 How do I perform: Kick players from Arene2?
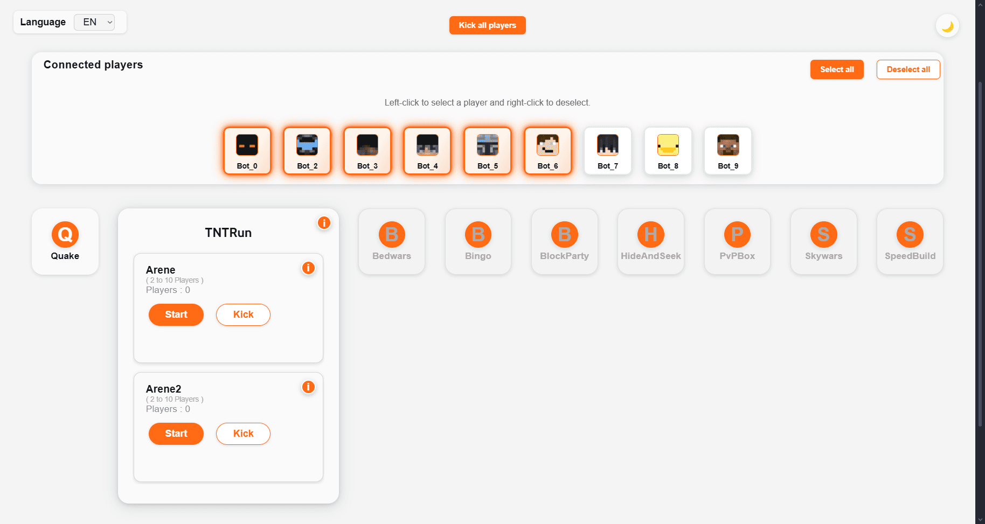pos(242,434)
